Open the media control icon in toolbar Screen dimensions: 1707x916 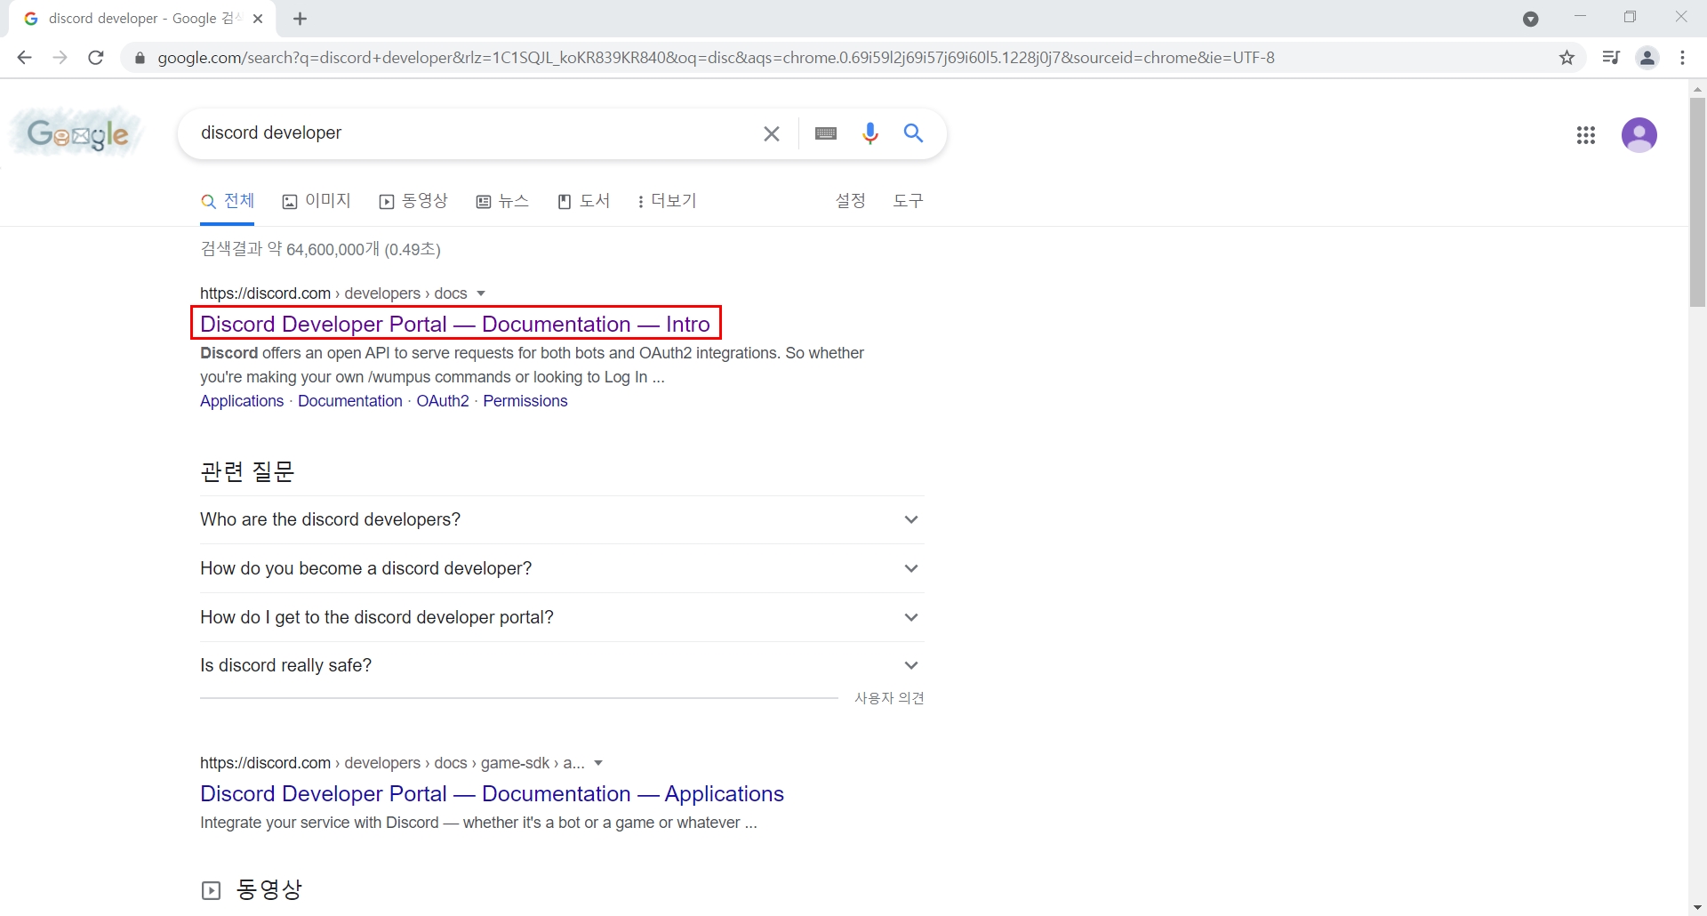click(x=1611, y=58)
